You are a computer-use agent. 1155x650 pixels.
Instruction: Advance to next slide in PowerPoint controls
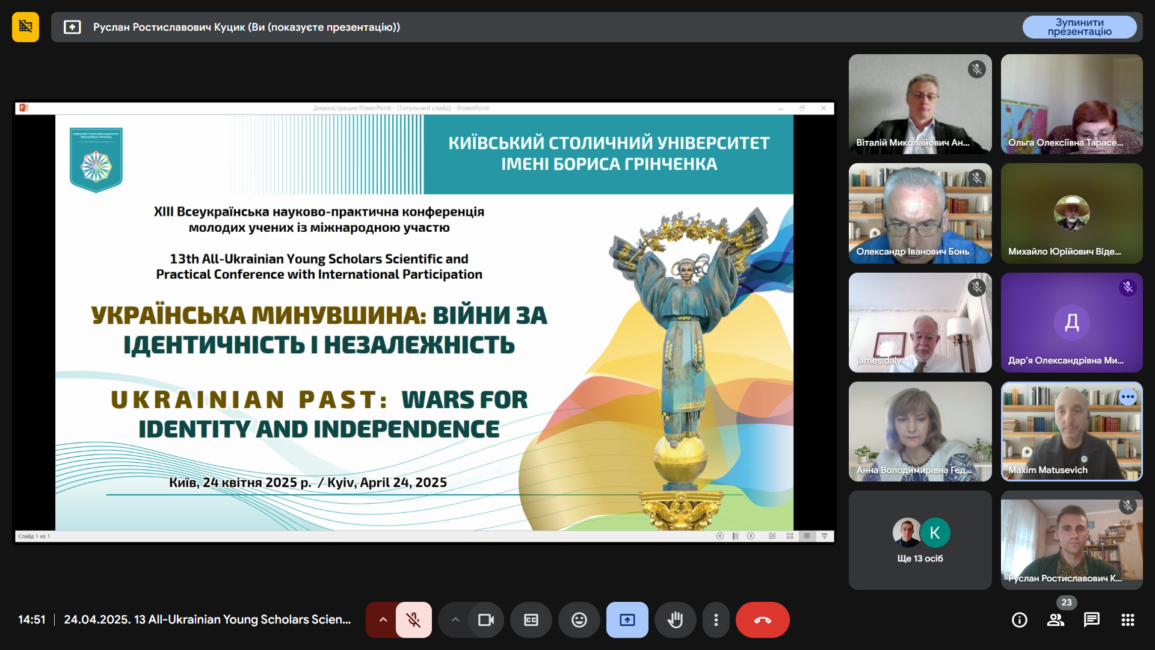tap(751, 536)
